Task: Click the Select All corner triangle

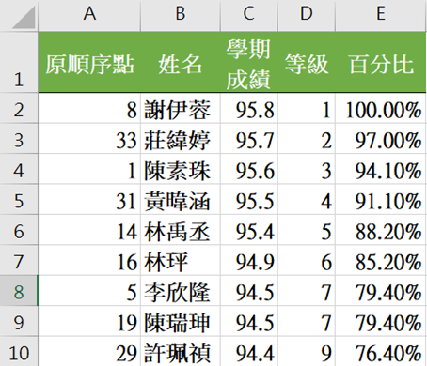Action: coord(24,18)
